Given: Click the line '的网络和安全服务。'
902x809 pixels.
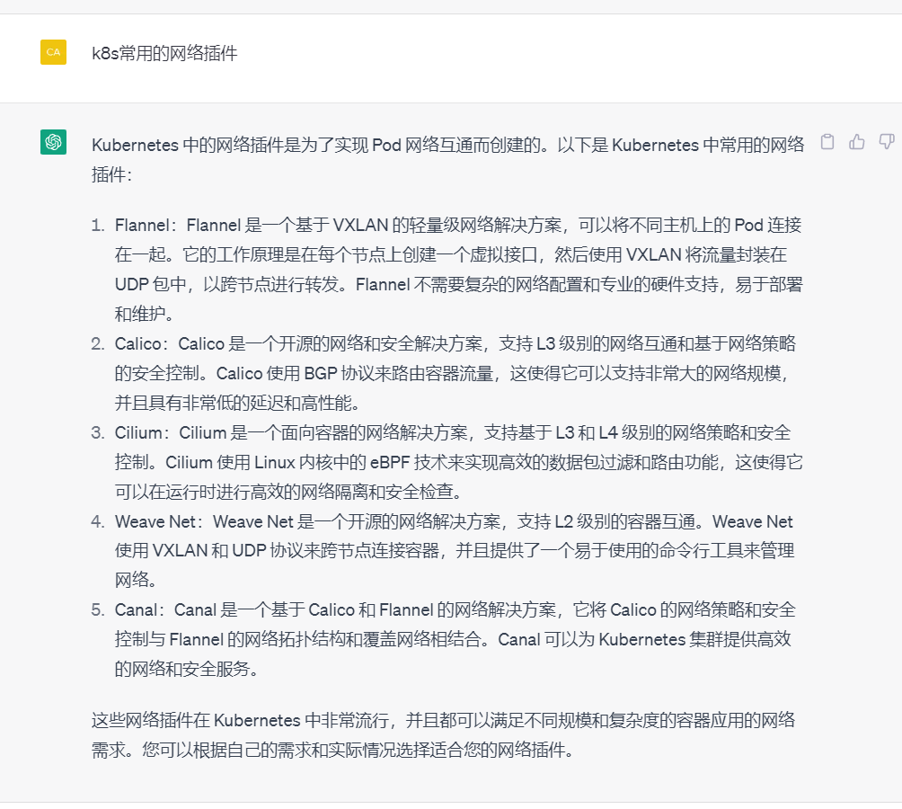Looking at the screenshot, I should (186, 669).
